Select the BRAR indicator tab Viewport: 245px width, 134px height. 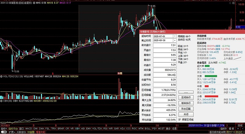coord(61,129)
